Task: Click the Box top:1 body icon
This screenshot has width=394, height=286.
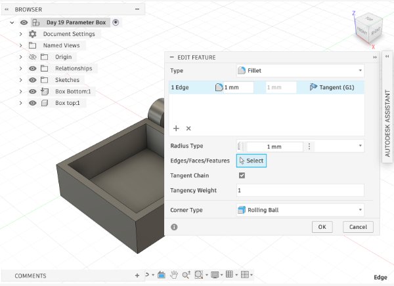Action: [x=45, y=103]
